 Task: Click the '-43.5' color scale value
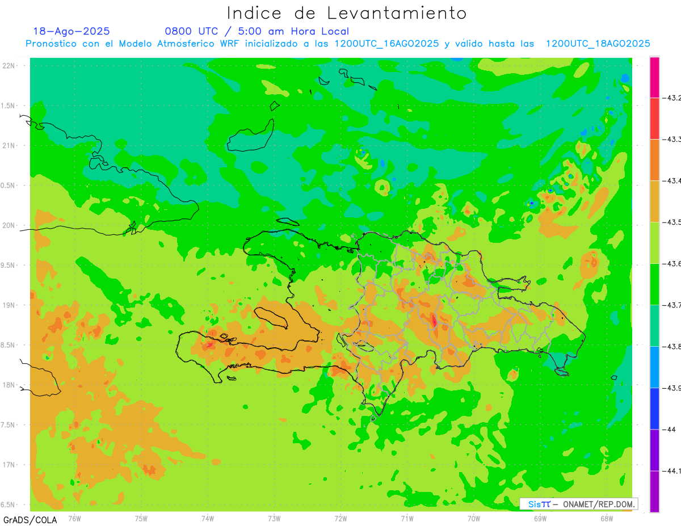click(x=671, y=222)
